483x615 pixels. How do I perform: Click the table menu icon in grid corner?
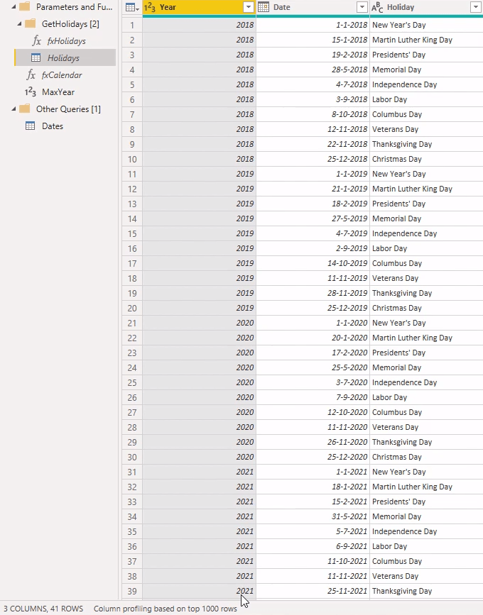[x=131, y=7]
